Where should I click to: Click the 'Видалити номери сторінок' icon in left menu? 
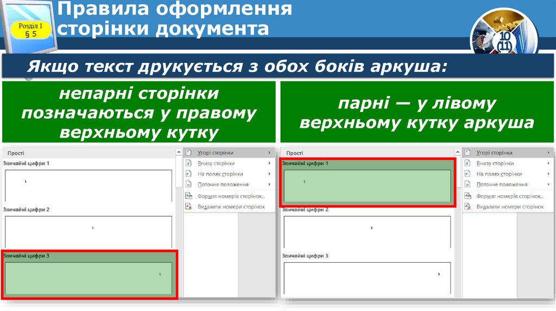click(188, 206)
